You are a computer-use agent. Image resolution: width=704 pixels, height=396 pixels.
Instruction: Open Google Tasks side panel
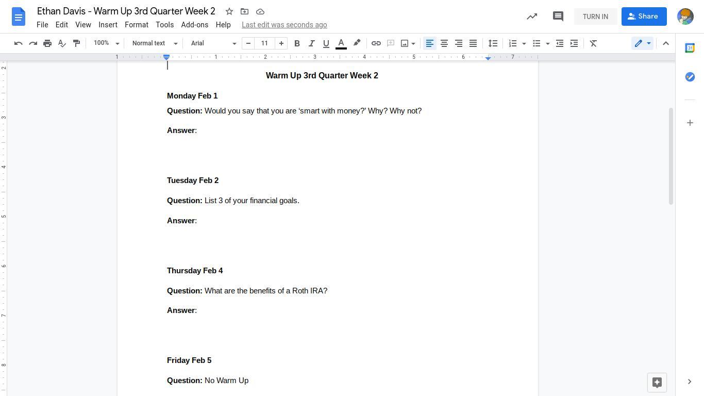tap(690, 77)
